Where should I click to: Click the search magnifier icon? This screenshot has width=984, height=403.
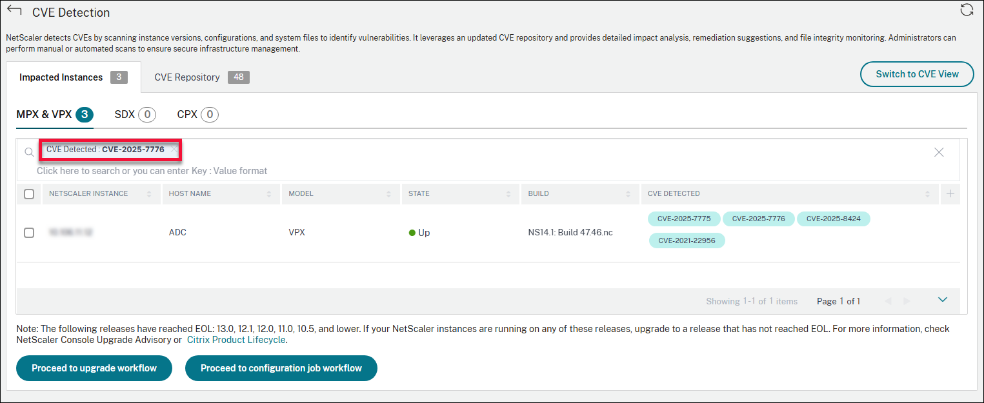pos(29,152)
